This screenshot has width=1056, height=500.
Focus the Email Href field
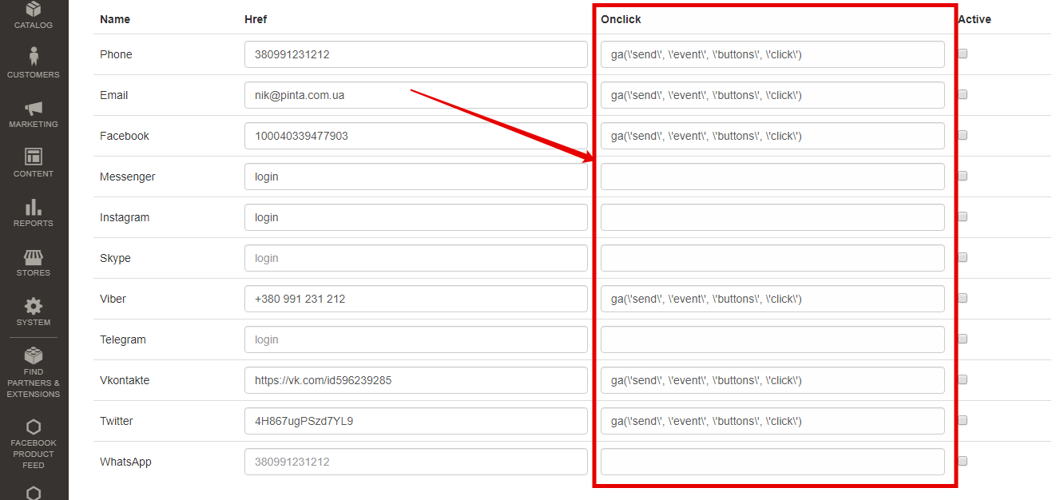click(x=416, y=95)
